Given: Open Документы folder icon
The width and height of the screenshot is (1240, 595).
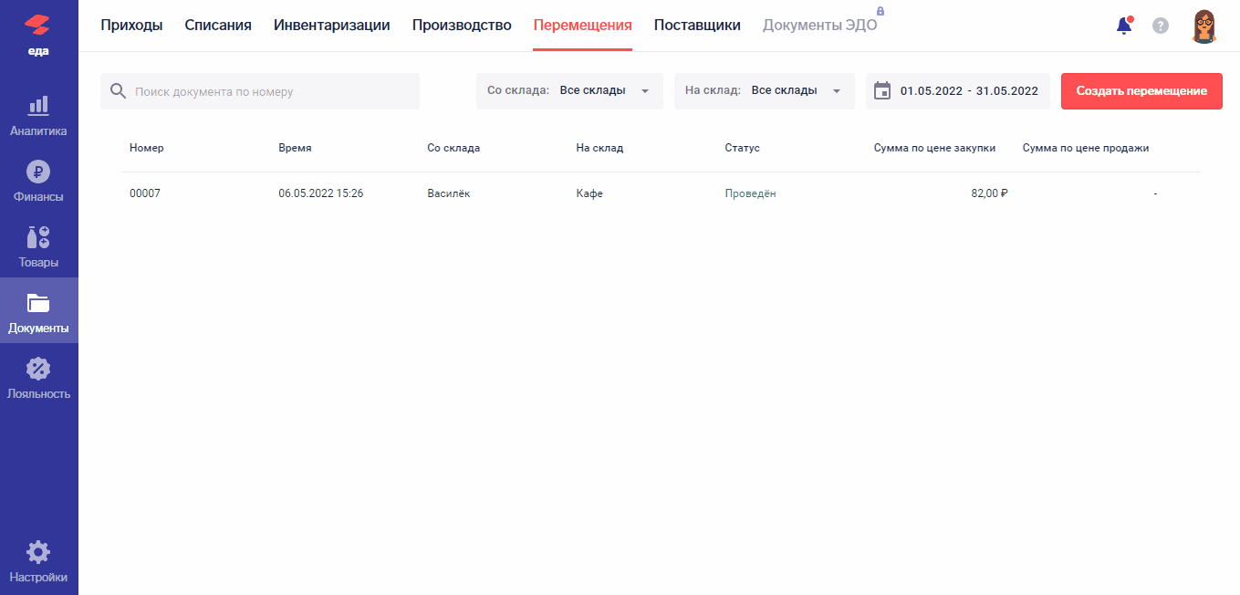Looking at the screenshot, I should click(x=38, y=303).
